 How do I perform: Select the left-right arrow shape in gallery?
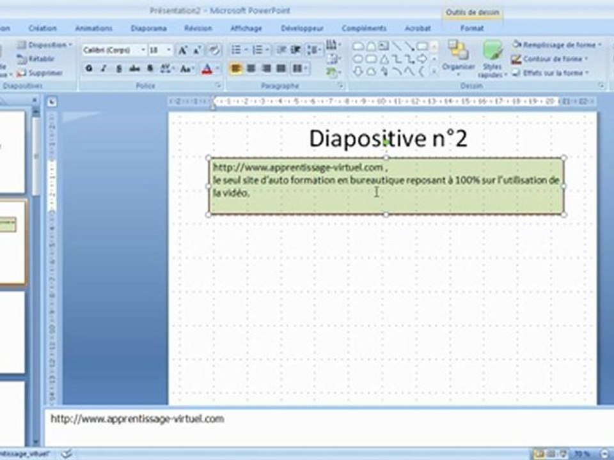click(422, 59)
